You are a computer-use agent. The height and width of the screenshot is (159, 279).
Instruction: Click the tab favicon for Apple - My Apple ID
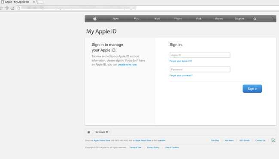coord(3,2)
